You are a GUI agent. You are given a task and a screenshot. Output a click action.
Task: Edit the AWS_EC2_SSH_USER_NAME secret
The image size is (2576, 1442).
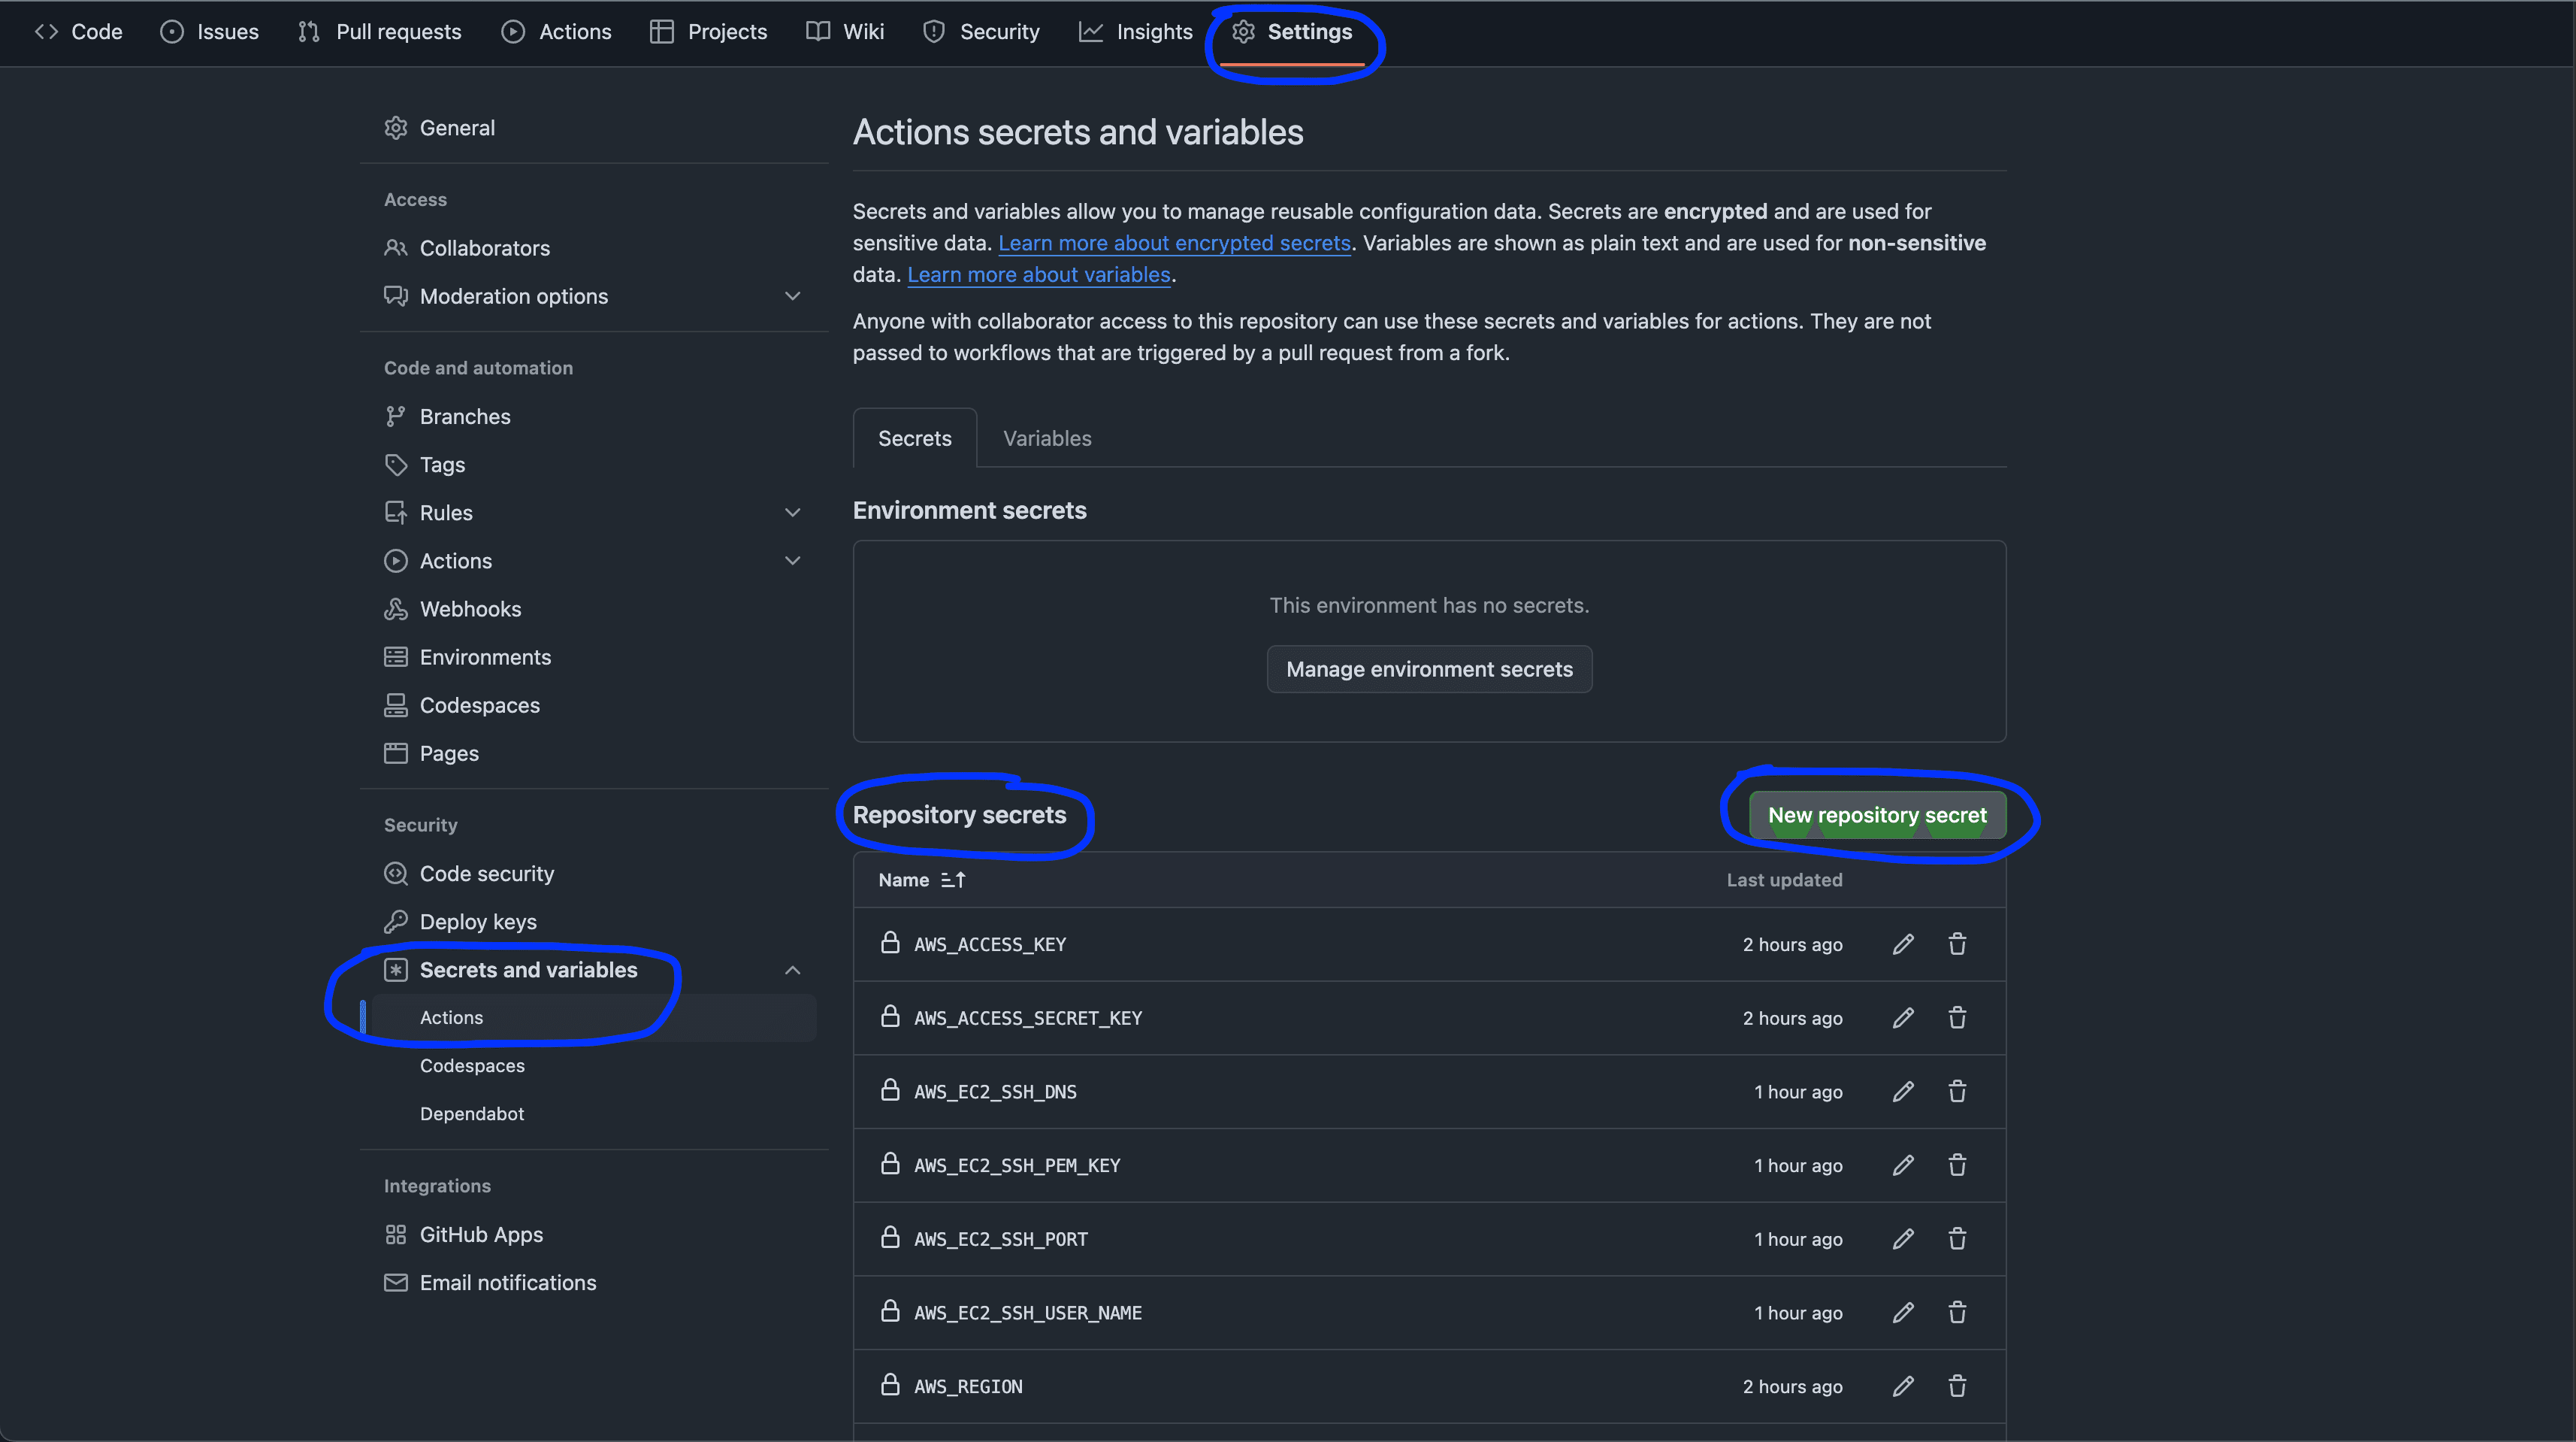pos(1903,1312)
